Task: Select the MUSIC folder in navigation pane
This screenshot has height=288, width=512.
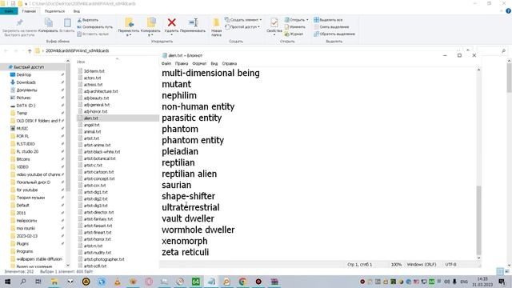Action: coord(22,128)
